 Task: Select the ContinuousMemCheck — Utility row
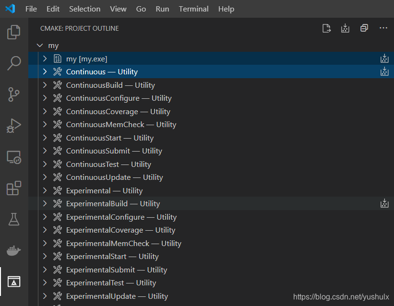pos(211,125)
